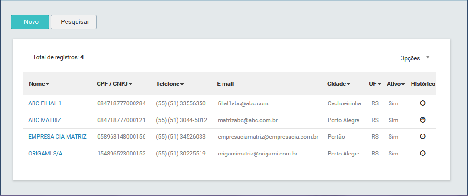Click email origamimatriz@origami.com.br

pyautogui.click(x=257, y=154)
